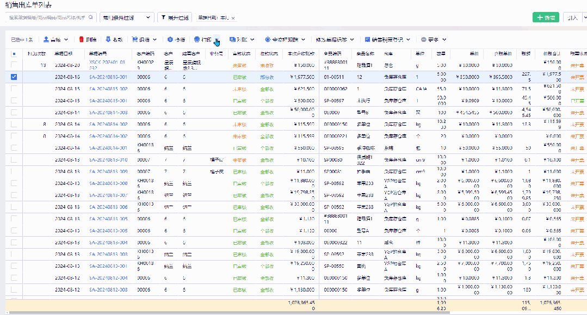
Task: Remove the document date filter tag
Action: [x=233, y=18]
